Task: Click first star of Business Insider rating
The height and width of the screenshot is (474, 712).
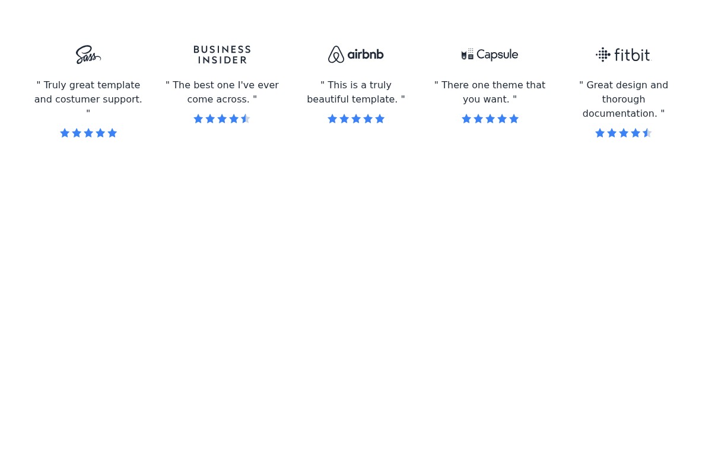Action: [x=198, y=119]
